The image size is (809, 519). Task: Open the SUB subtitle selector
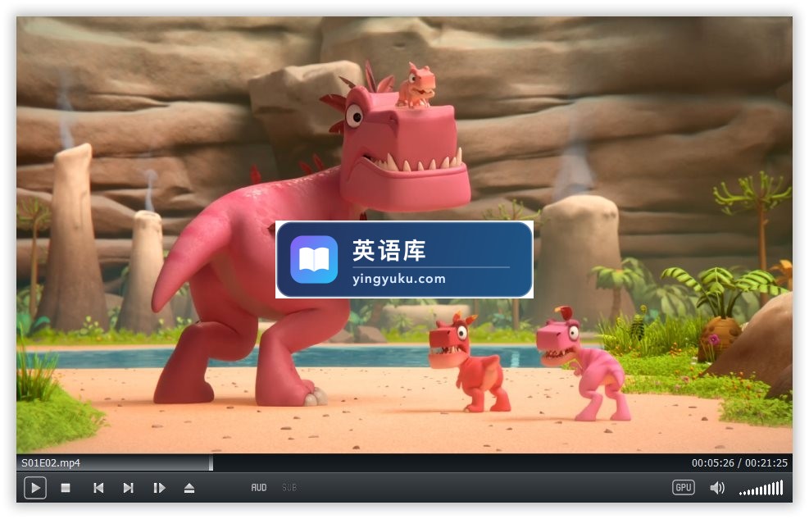pos(289,488)
